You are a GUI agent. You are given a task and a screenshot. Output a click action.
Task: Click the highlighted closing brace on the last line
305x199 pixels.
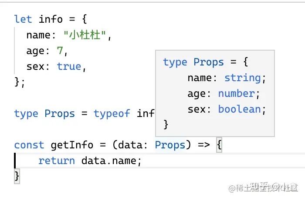[17, 176]
